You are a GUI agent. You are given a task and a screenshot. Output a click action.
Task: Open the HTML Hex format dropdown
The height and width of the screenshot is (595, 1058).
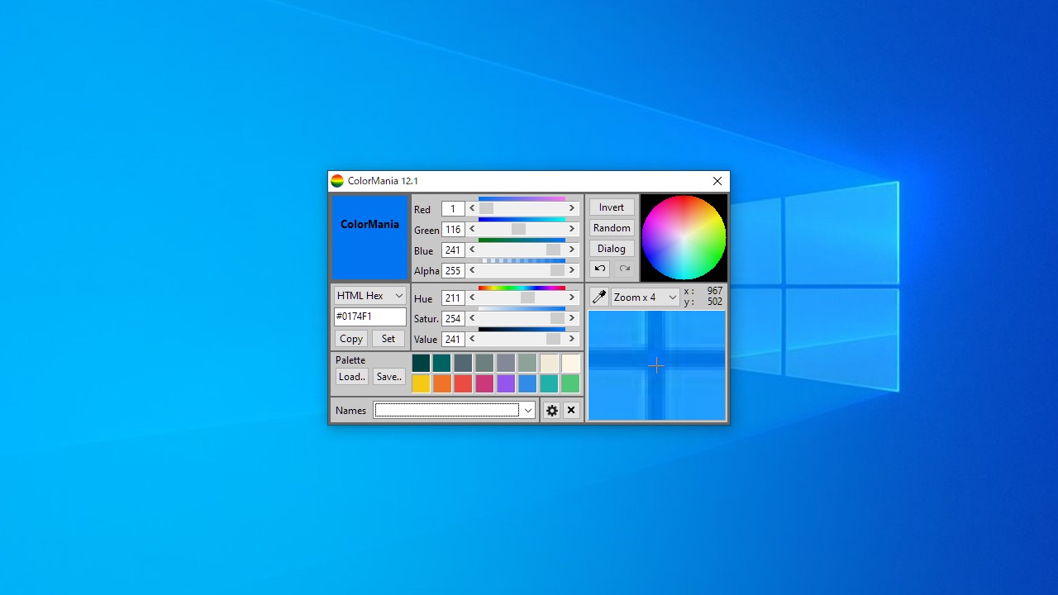click(x=369, y=296)
